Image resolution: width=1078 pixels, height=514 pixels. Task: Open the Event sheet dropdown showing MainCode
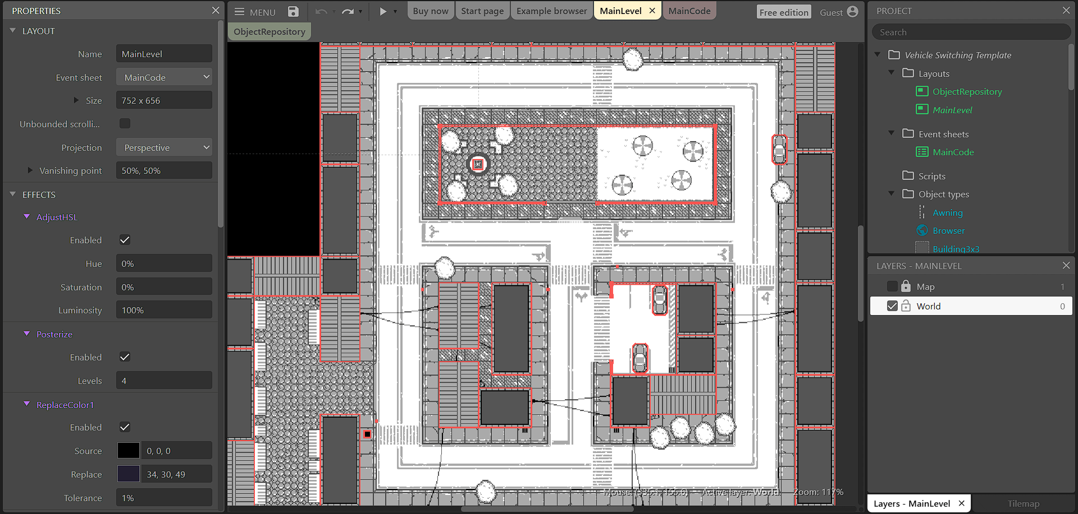pos(164,77)
